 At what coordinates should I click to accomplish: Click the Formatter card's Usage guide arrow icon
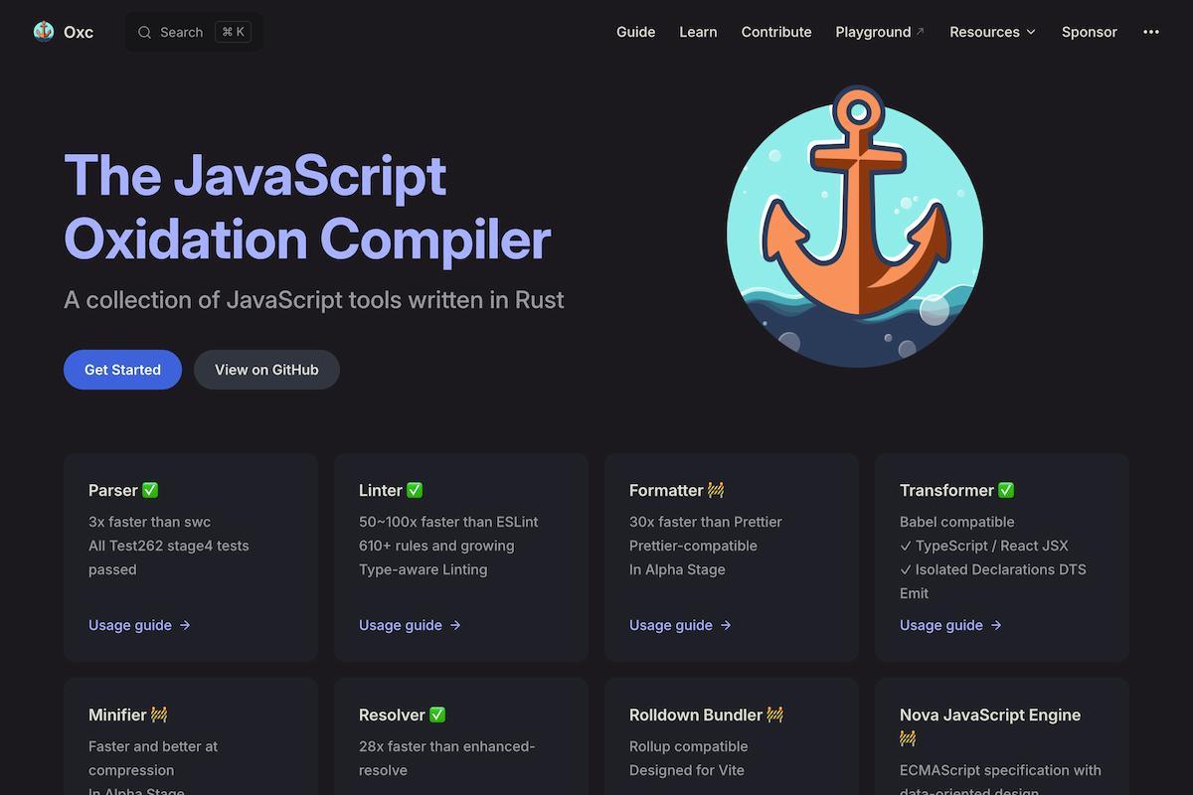[727, 625]
